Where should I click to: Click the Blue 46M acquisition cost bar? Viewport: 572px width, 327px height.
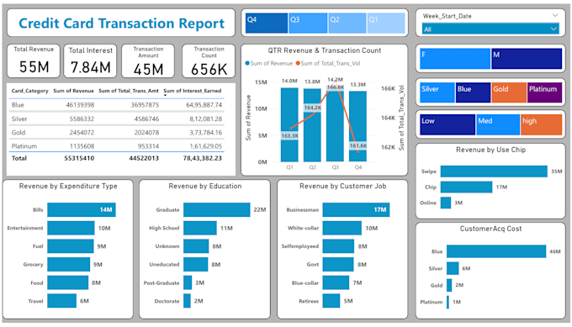click(x=496, y=251)
